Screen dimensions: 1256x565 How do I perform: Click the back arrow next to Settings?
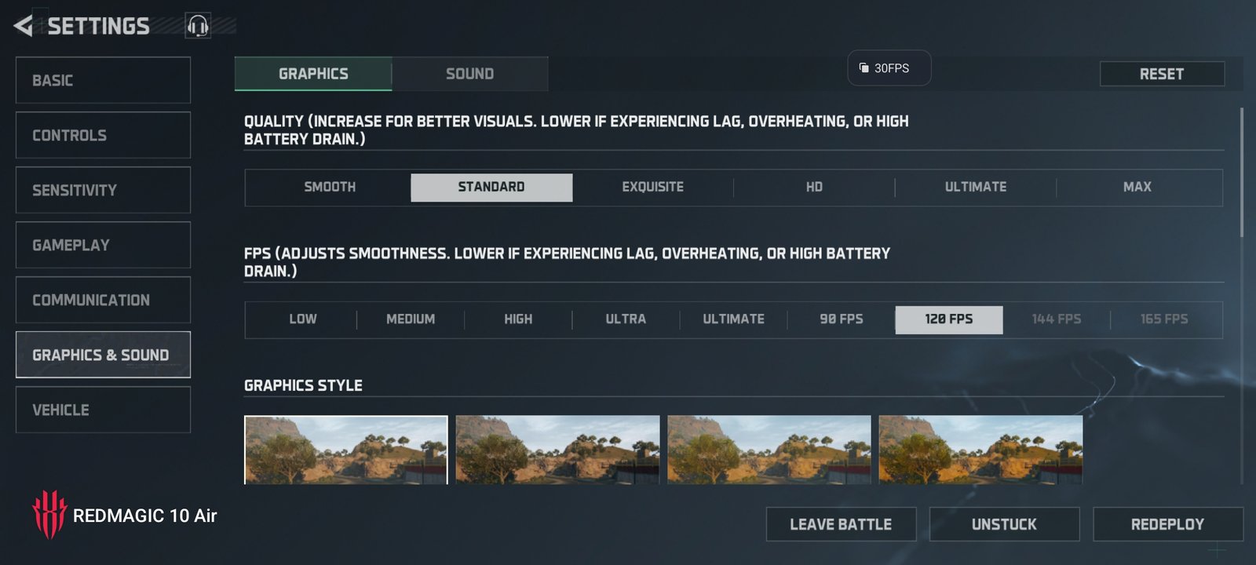tap(24, 26)
